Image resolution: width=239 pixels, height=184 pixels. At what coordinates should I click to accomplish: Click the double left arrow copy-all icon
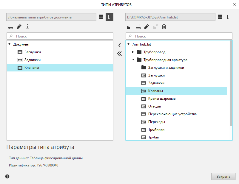click(119, 54)
